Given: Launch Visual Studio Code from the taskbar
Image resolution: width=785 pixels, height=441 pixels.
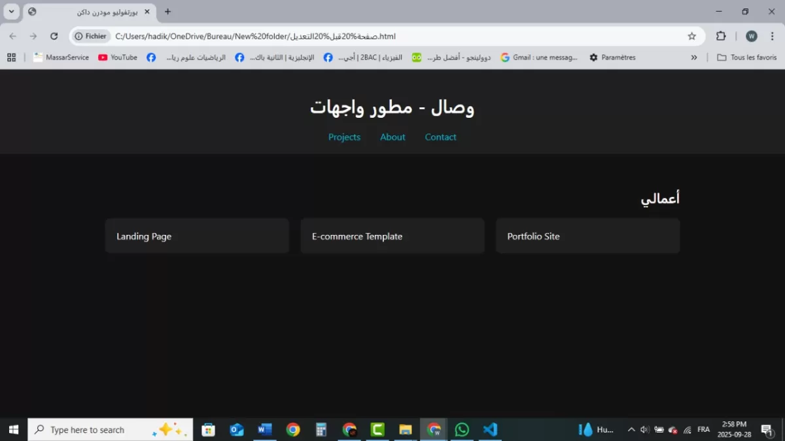Looking at the screenshot, I should (x=490, y=430).
